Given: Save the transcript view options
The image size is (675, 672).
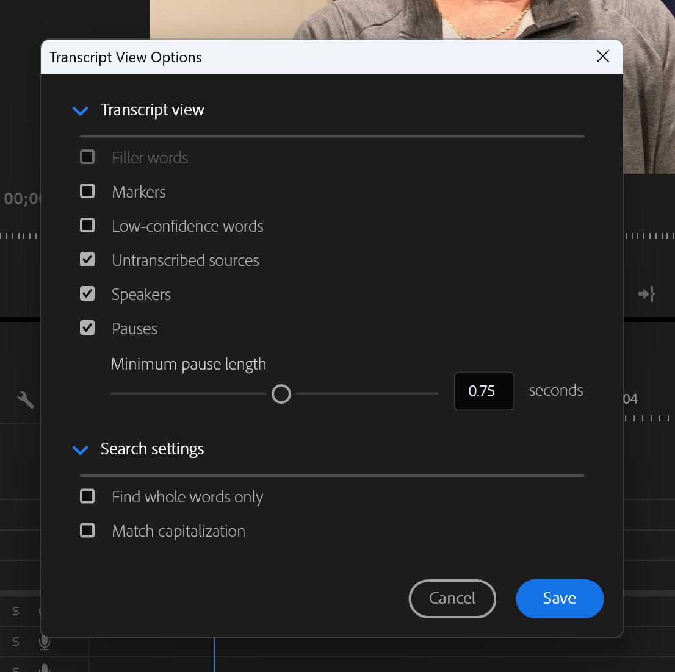Looking at the screenshot, I should click(x=559, y=599).
